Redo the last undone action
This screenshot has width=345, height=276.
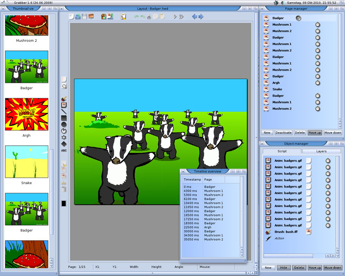pos(143,17)
